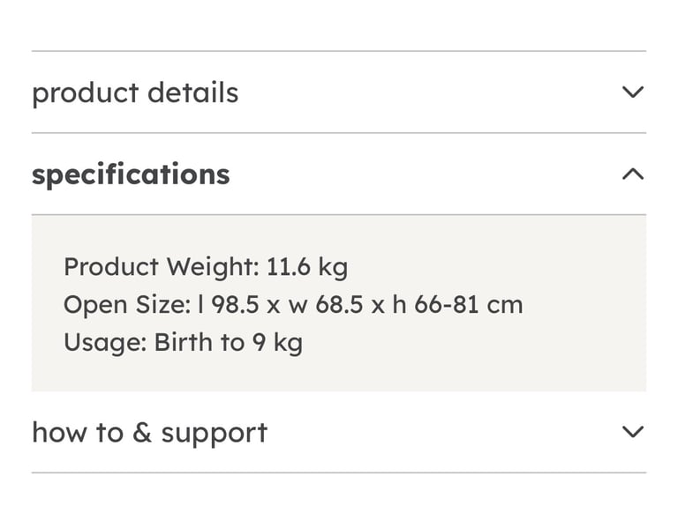678x506 pixels.
Task: Click the word "support" in bottom accordion
Action: click(x=215, y=433)
